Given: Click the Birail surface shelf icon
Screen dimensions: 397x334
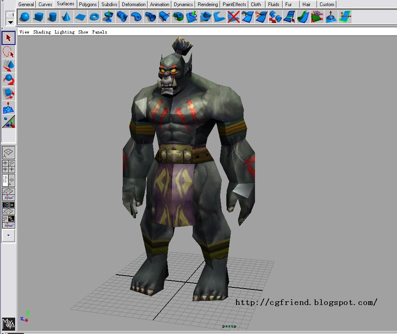Looking at the screenshot, I should (164, 17).
